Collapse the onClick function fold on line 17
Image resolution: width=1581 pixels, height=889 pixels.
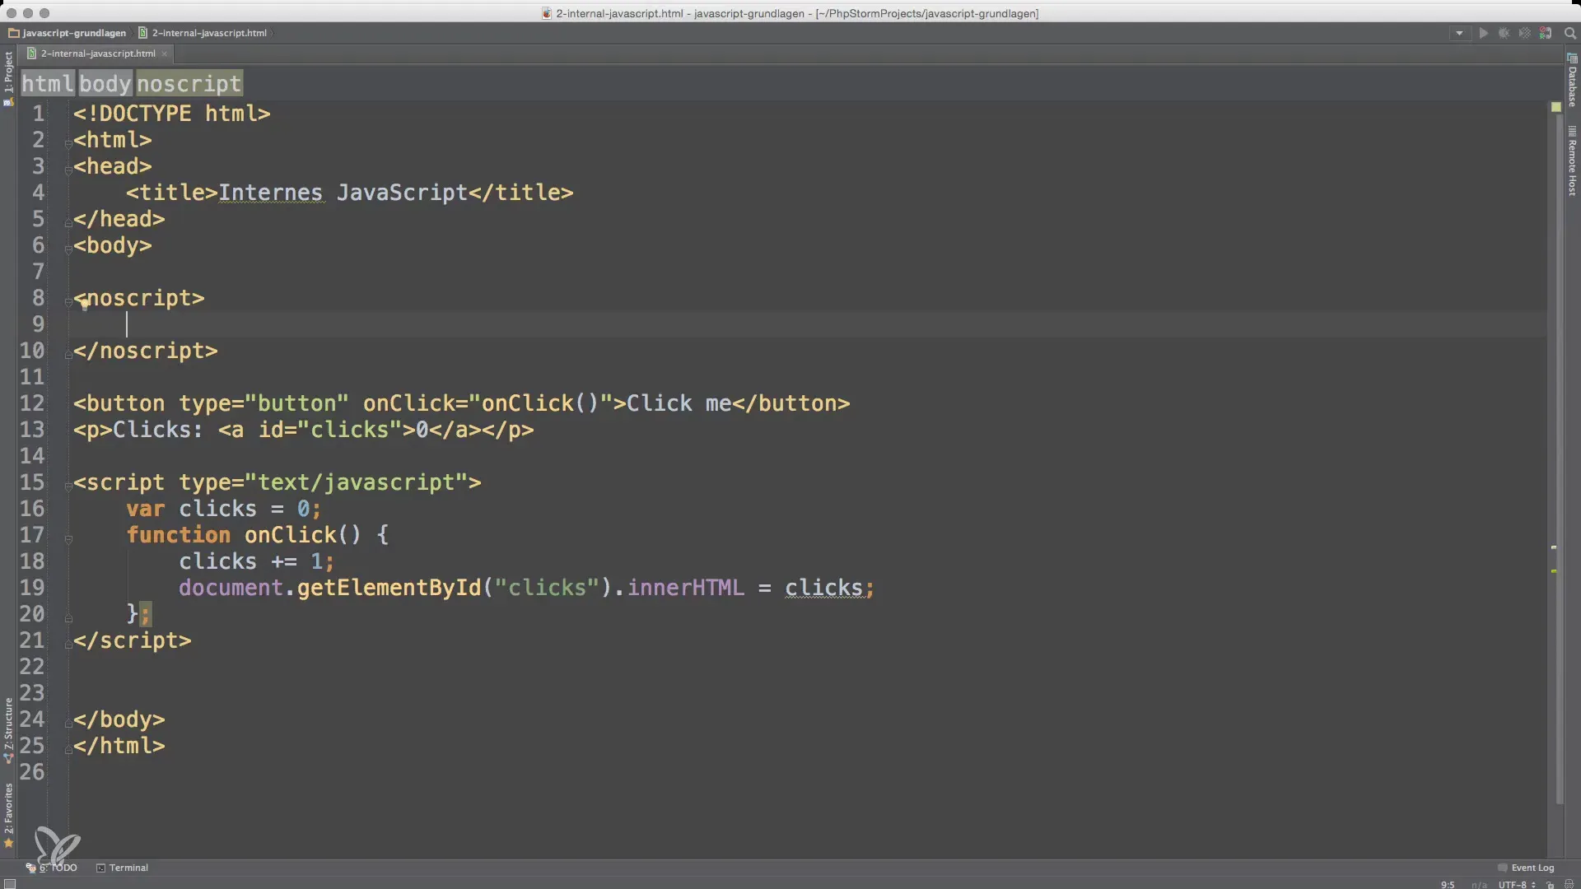click(x=68, y=539)
